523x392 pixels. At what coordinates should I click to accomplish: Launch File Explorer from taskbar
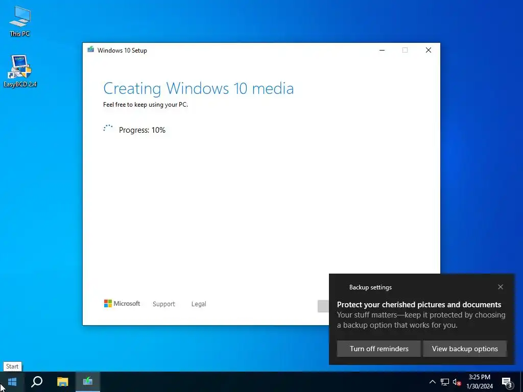[x=62, y=382]
